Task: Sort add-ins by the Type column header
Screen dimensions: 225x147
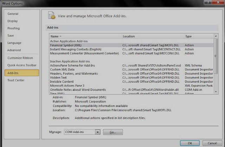Action: point(199,36)
